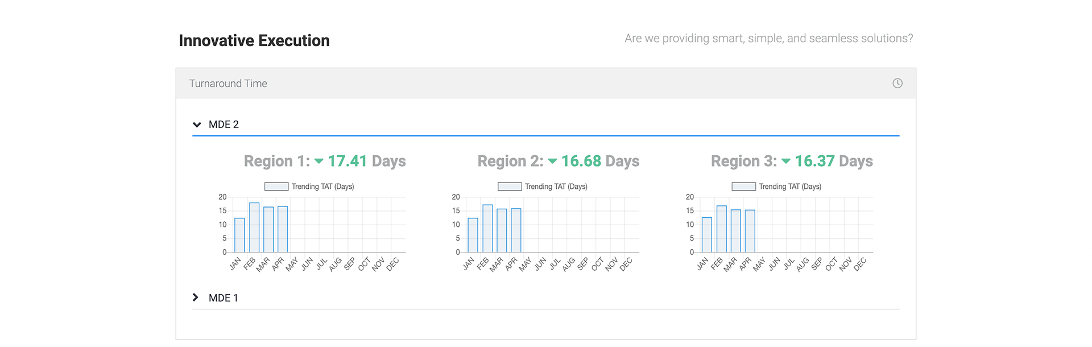Click the clock icon in Turnaround Time header
The width and height of the screenshot is (1092, 347).
(897, 83)
